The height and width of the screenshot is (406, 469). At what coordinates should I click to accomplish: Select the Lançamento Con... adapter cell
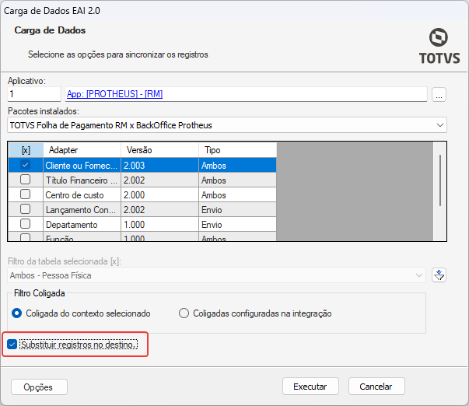(82, 209)
